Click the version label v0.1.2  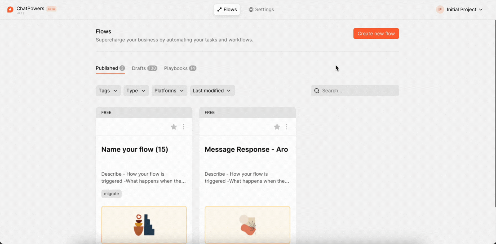[20, 13]
